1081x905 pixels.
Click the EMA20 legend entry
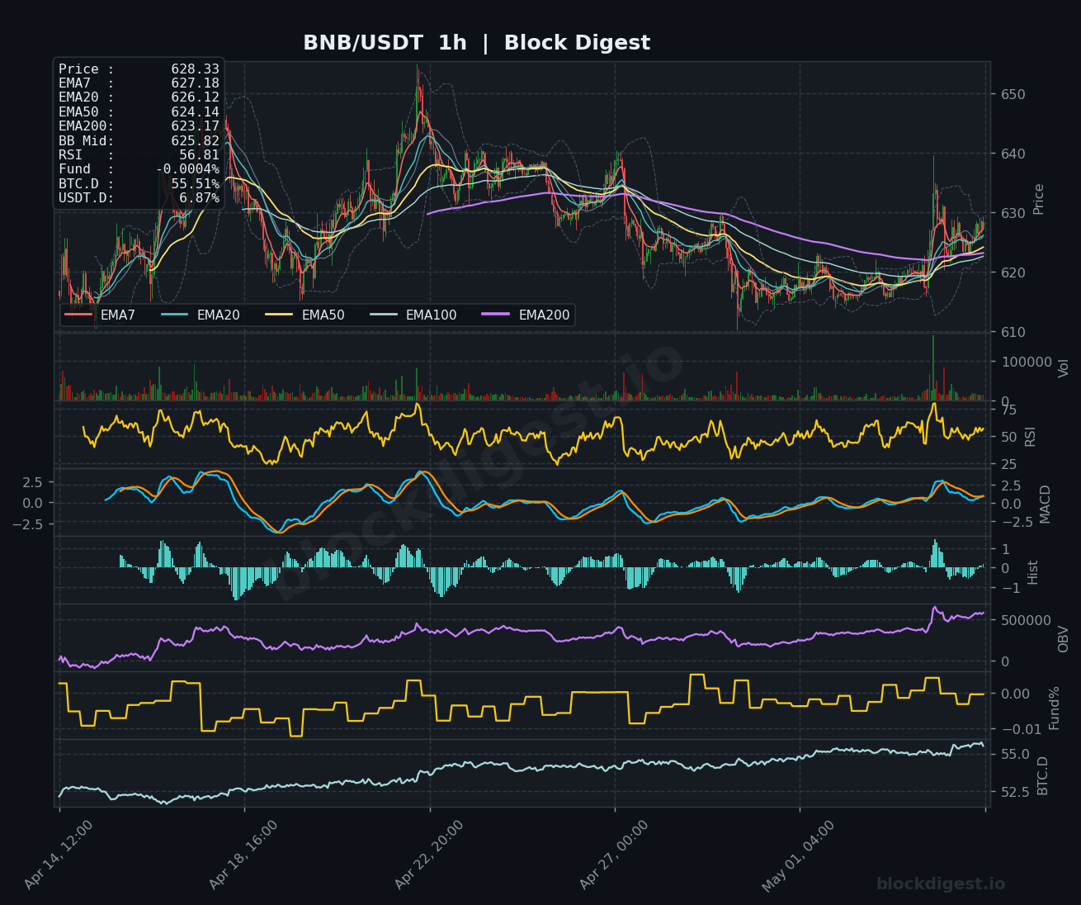click(x=201, y=315)
